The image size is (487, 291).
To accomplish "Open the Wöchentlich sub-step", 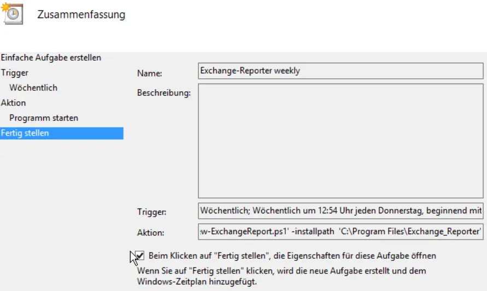I will click(33, 88).
